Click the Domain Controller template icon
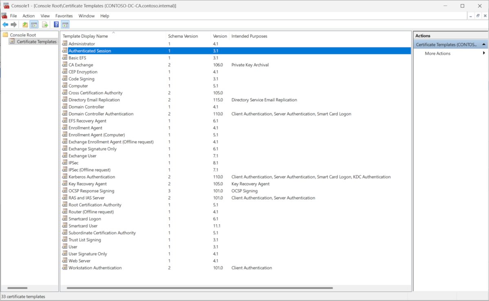 coord(64,107)
